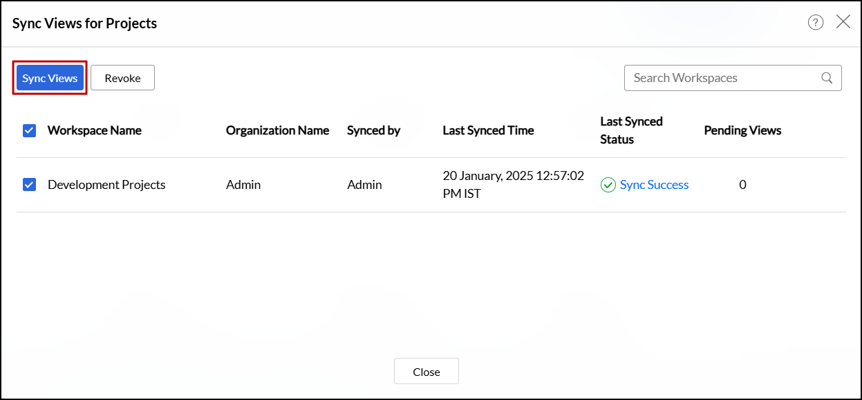Click the pending views count 0
862x400 pixels.
(742, 185)
